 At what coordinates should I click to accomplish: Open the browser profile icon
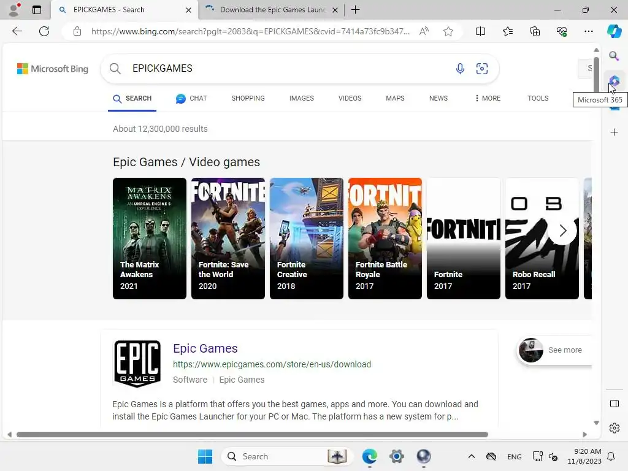14,10
